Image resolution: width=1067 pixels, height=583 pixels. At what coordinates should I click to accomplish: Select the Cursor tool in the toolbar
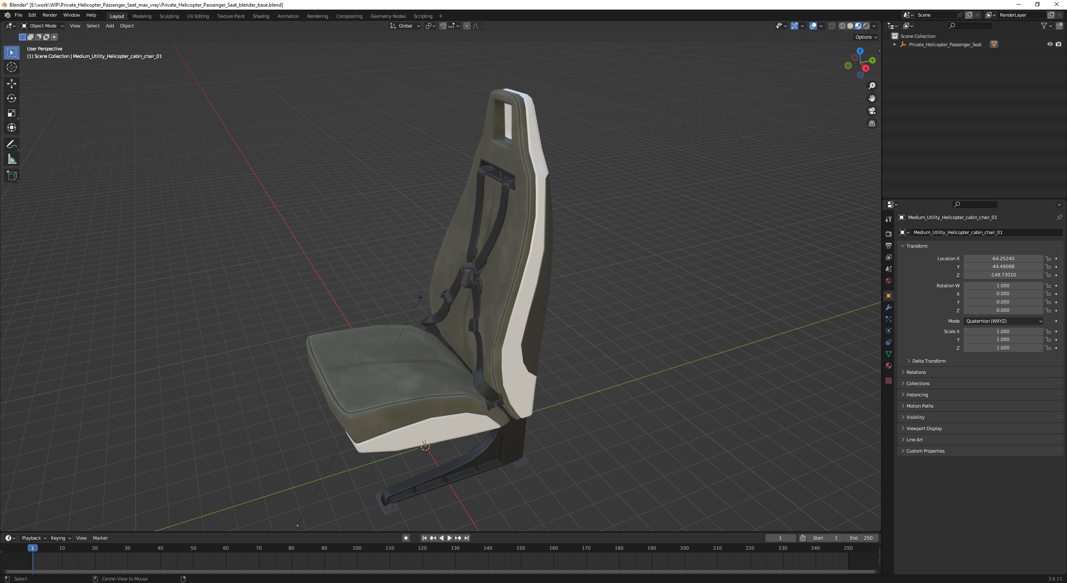tap(12, 67)
